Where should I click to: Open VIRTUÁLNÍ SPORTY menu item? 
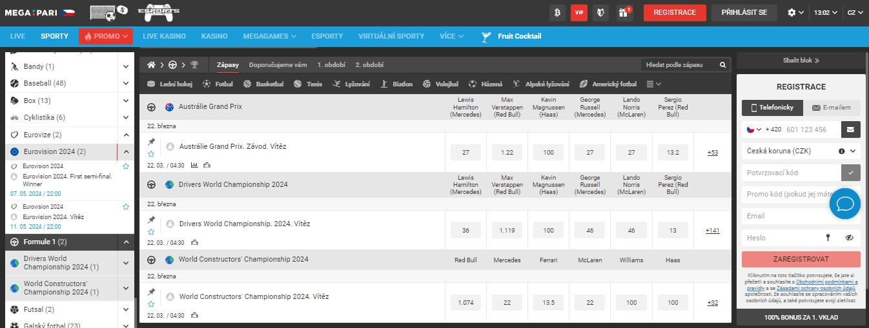point(391,36)
